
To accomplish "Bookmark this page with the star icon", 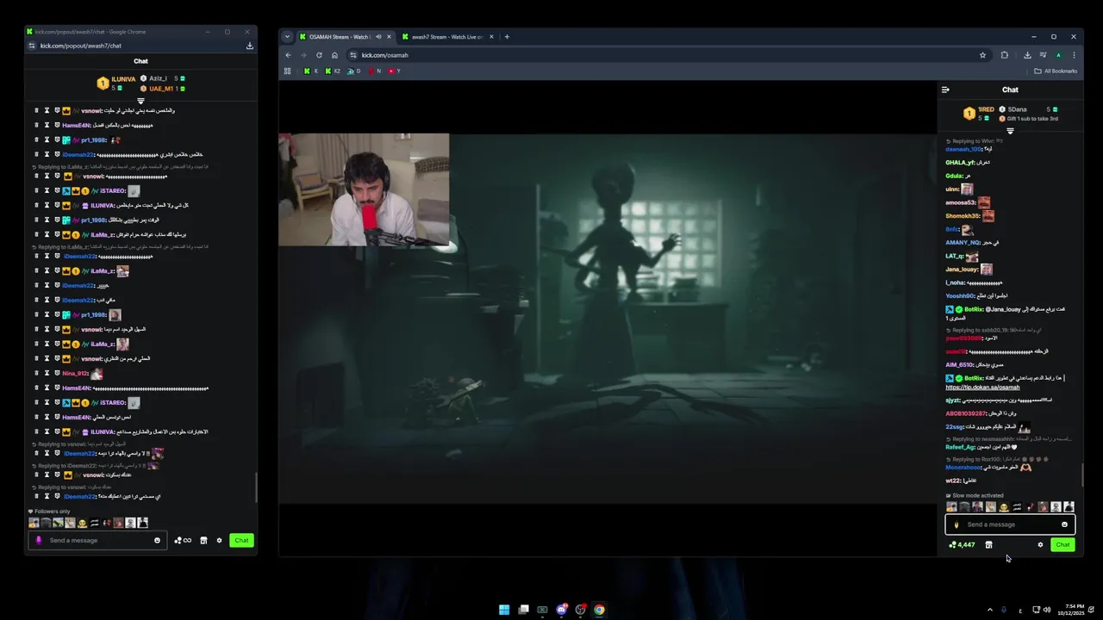I will tap(982, 55).
